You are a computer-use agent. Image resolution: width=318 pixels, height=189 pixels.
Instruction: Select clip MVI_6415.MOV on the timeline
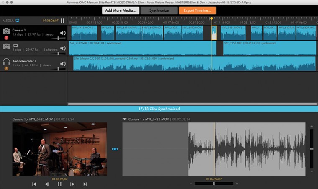point(84,33)
